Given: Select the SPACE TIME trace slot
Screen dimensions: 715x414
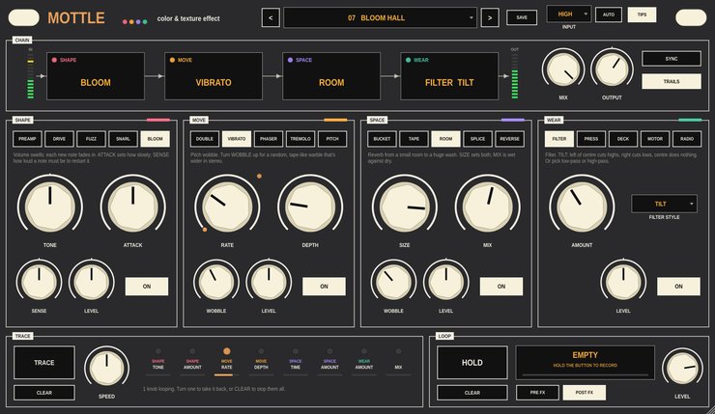Looking at the screenshot, I should tap(296, 362).
